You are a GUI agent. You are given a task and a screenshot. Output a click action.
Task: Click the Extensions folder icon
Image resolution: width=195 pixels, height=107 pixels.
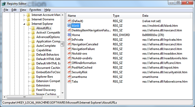(33, 85)
